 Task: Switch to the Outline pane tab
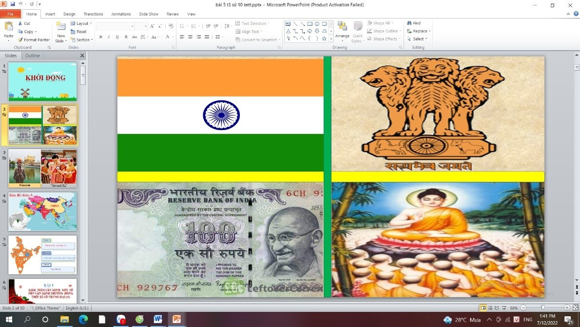[x=33, y=56]
